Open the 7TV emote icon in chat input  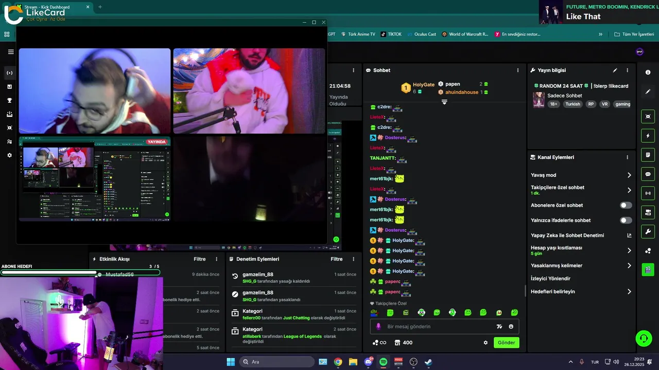coord(499,326)
